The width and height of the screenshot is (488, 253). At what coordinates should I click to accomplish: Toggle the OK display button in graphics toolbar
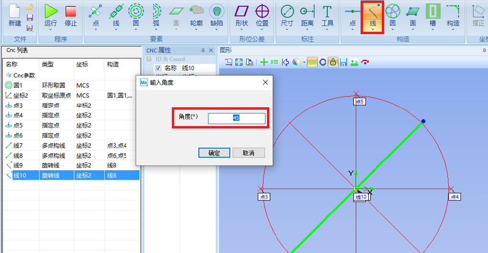click(312, 62)
